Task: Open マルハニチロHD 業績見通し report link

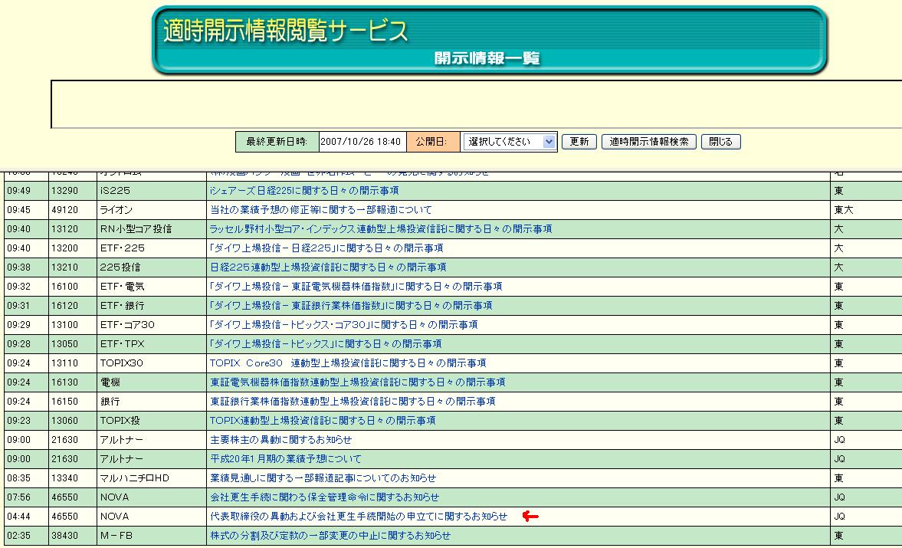Action: pyautogui.click(x=323, y=478)
